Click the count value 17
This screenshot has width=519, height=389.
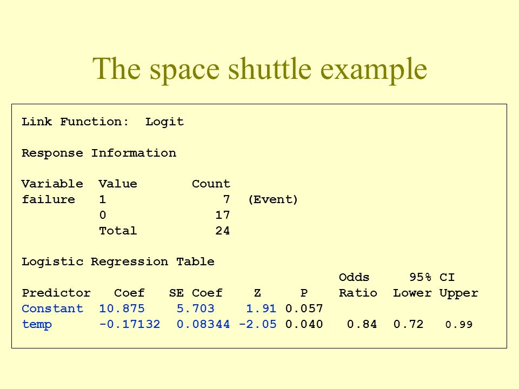click(222, 215)
